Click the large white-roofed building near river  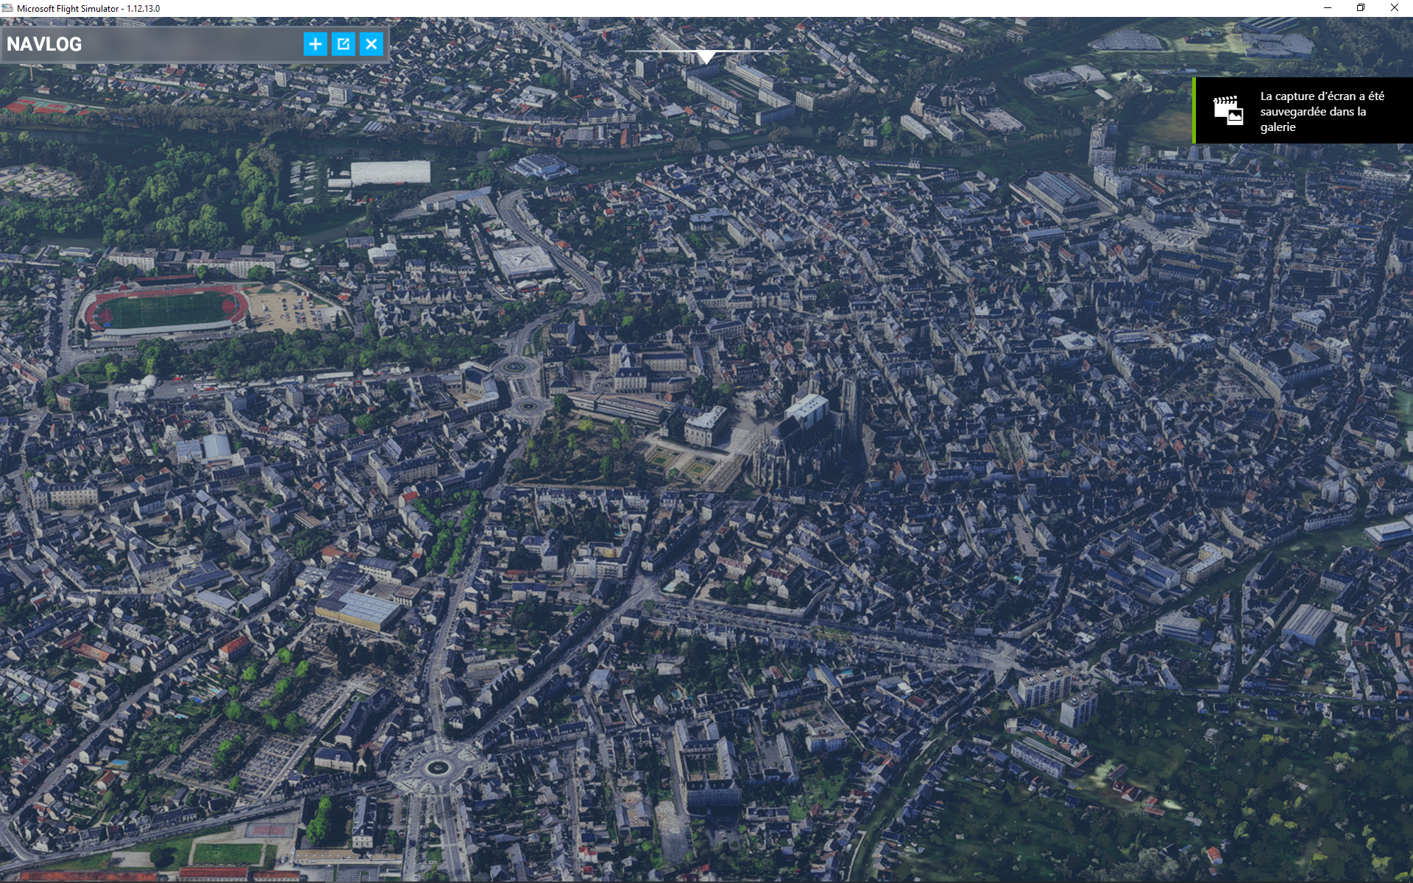390,172
